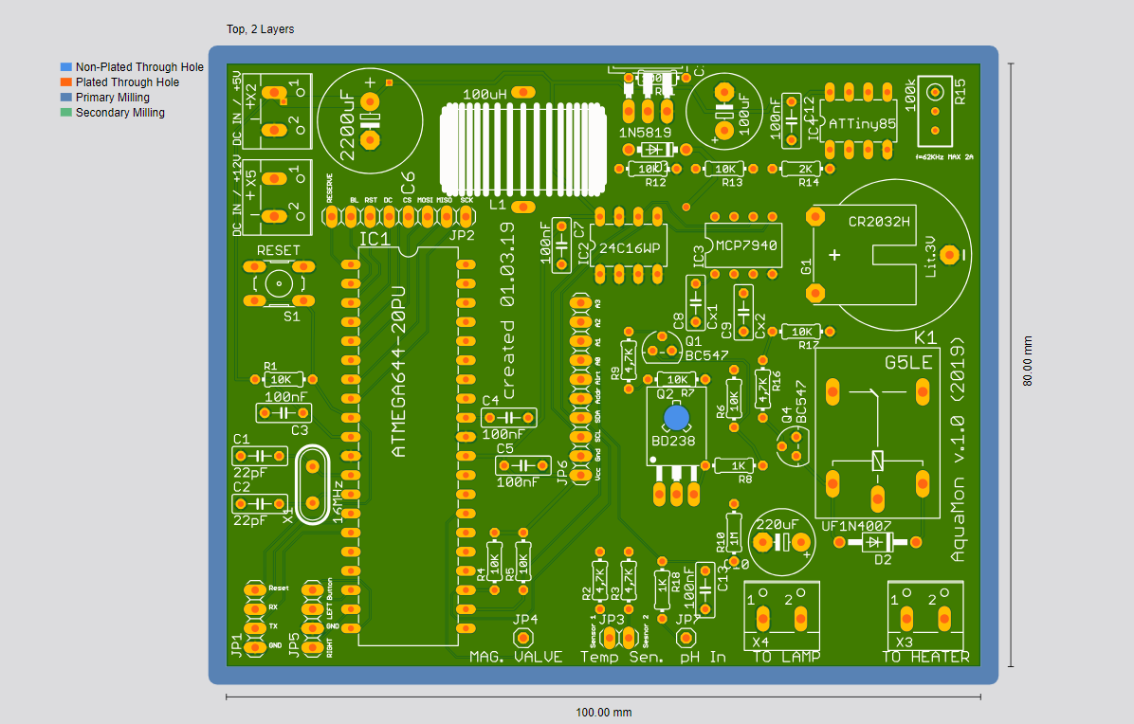Select the 'Primary Milling' legend label
This screenshot has height=724, width=1134.
click(x=113, y=97)
